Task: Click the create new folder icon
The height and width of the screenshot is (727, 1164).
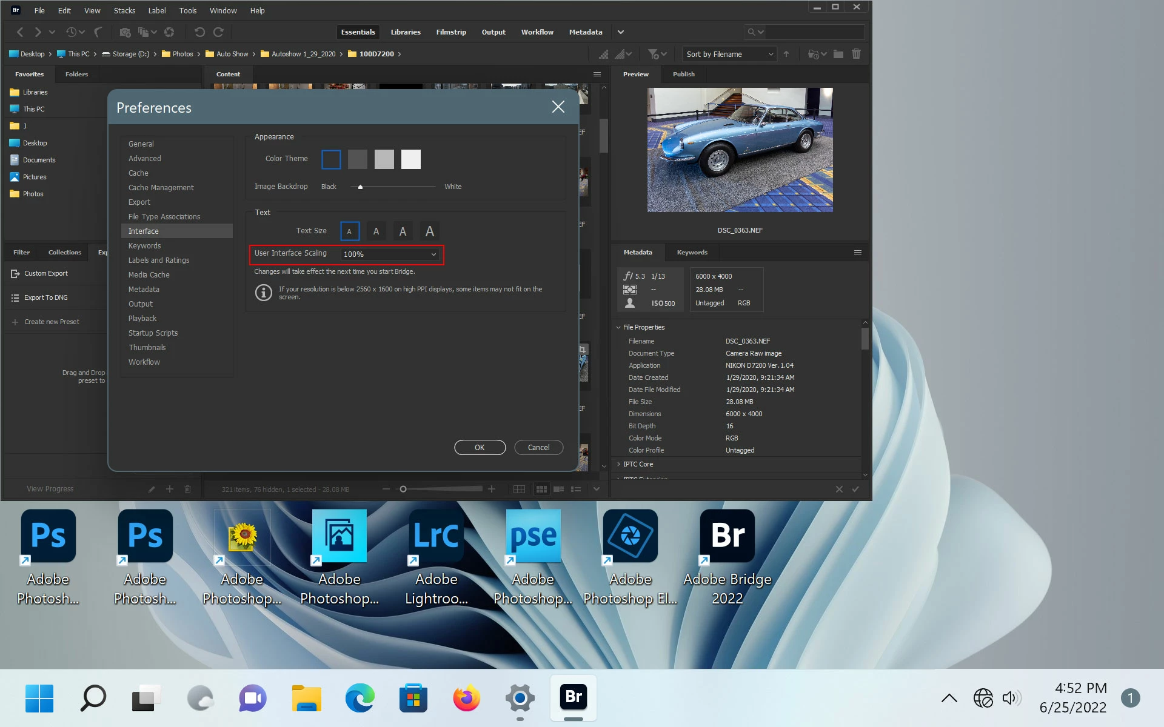Action: [838, 54]
